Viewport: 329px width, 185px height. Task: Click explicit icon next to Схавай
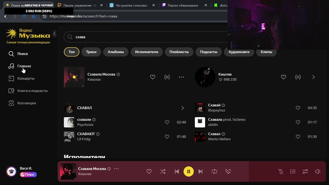(223, 105)
